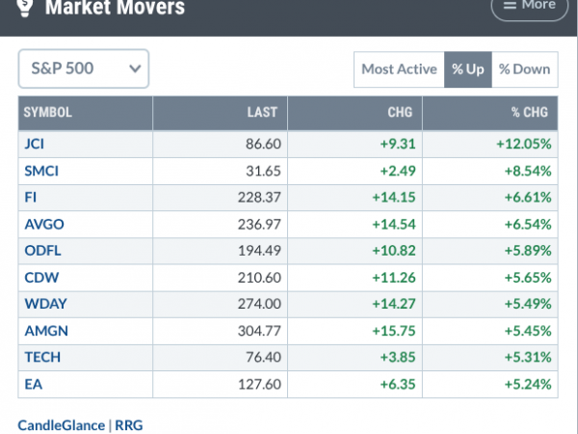Go to the RRG link

click(x=129, y=425)
